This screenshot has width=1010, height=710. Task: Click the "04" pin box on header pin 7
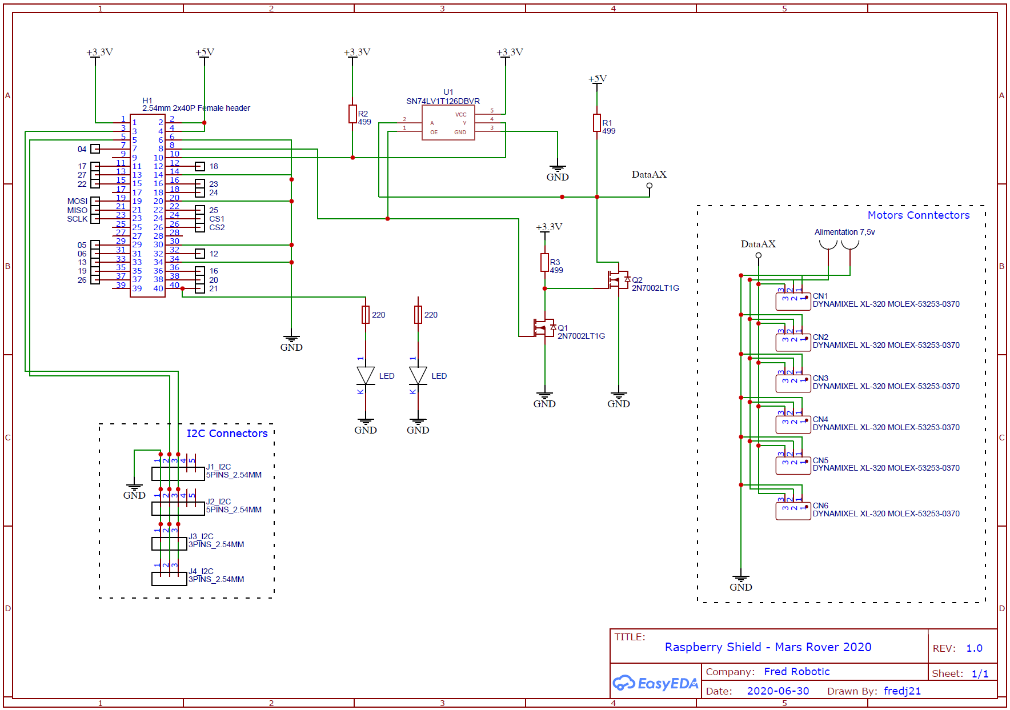pos(95,149)
